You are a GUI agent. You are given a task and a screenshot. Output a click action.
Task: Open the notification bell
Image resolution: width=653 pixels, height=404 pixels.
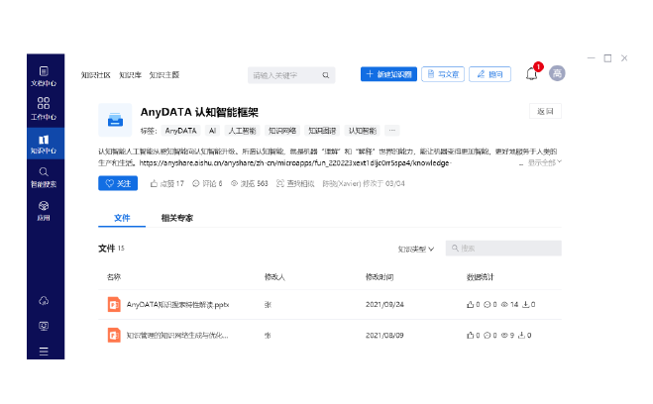click(x=531, y=74)
